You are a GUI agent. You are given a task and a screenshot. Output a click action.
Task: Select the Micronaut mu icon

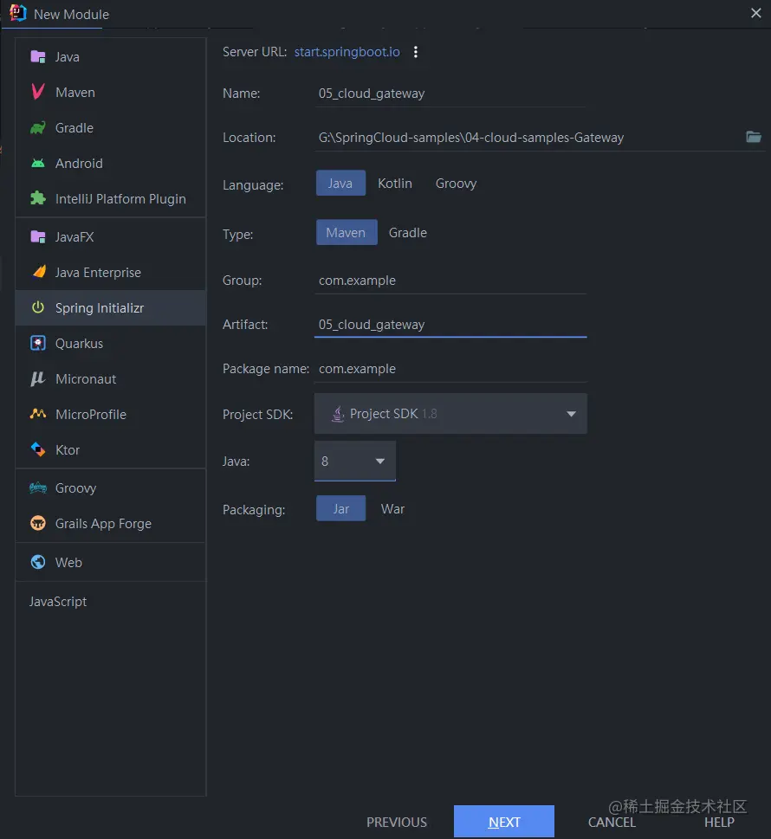[37, 379]
